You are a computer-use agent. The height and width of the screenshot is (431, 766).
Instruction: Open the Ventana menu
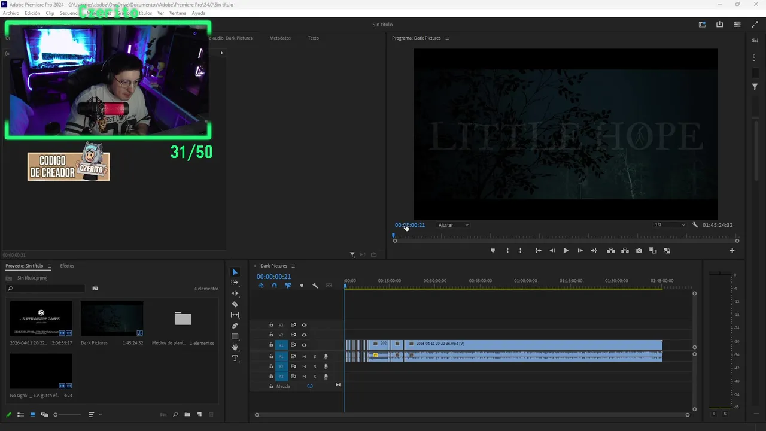click(x=178, y=13)
